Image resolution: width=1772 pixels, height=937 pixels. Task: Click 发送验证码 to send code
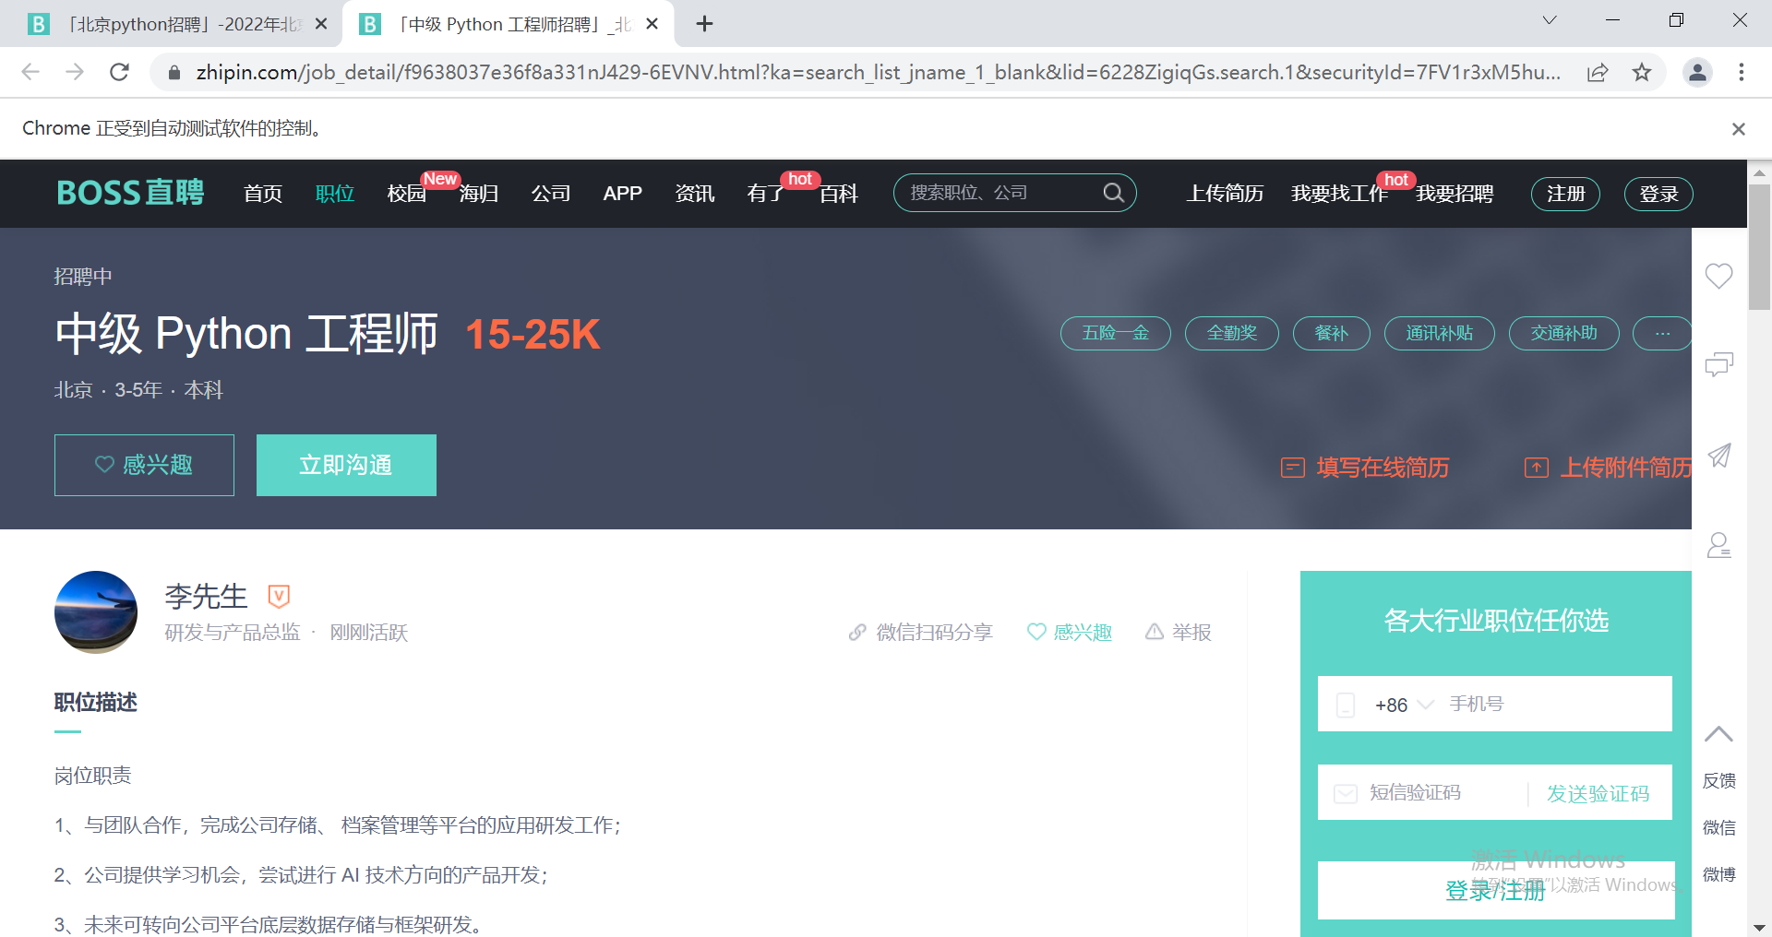pyautogui.click(x=1598, y=794)
